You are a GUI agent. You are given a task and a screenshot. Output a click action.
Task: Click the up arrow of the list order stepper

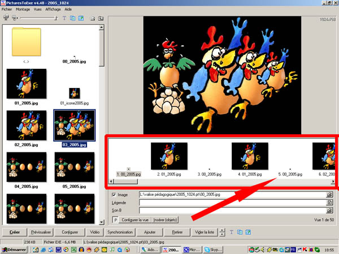pyautogui.click(x=222, y=230)
